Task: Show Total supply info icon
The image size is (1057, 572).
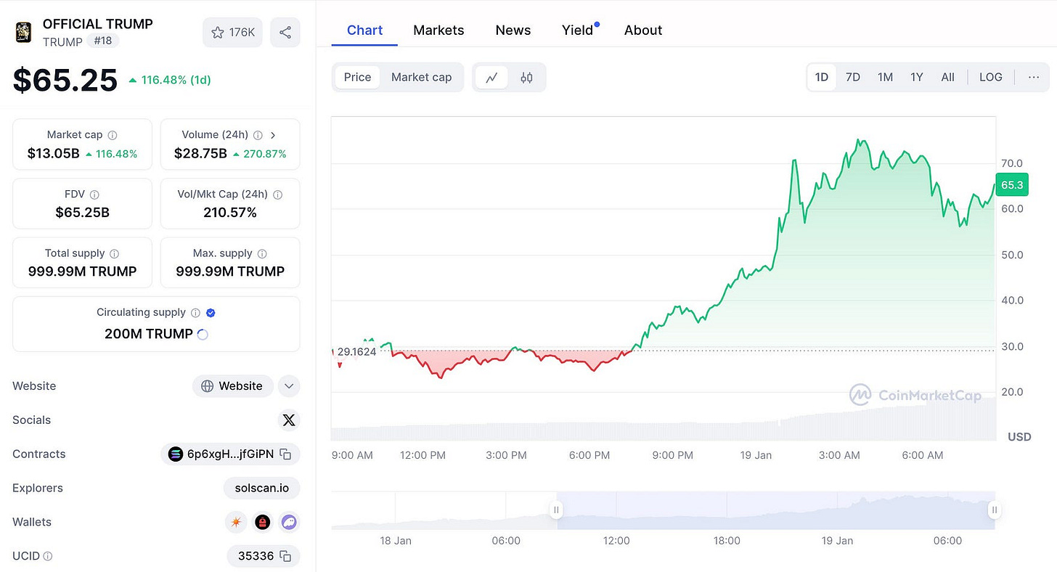Action: 114,253
